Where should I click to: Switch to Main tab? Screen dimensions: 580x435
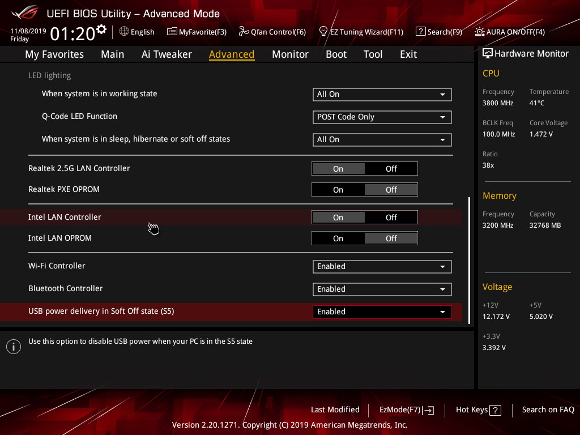coord(113,54)
